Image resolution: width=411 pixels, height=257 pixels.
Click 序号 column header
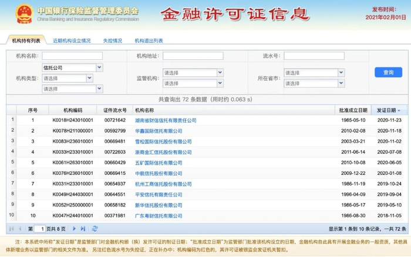pos(32,110)
